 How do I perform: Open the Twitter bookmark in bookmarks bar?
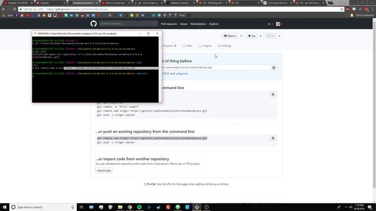[153, 15]
